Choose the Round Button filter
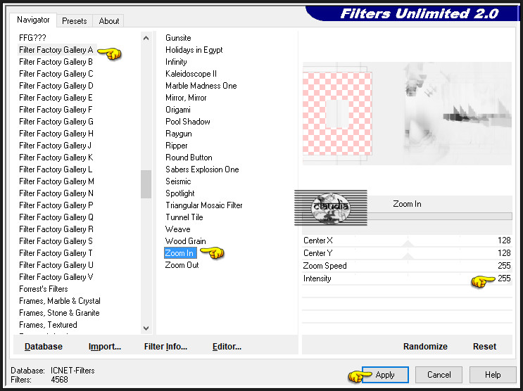This screenshot has width=523, height=391. [189, 158]
